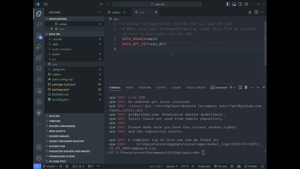This screenshot has height=169, width=300.
Task: Toggle primary side bar layout icon
Action: pyautogui.click(x=228, y=4)
